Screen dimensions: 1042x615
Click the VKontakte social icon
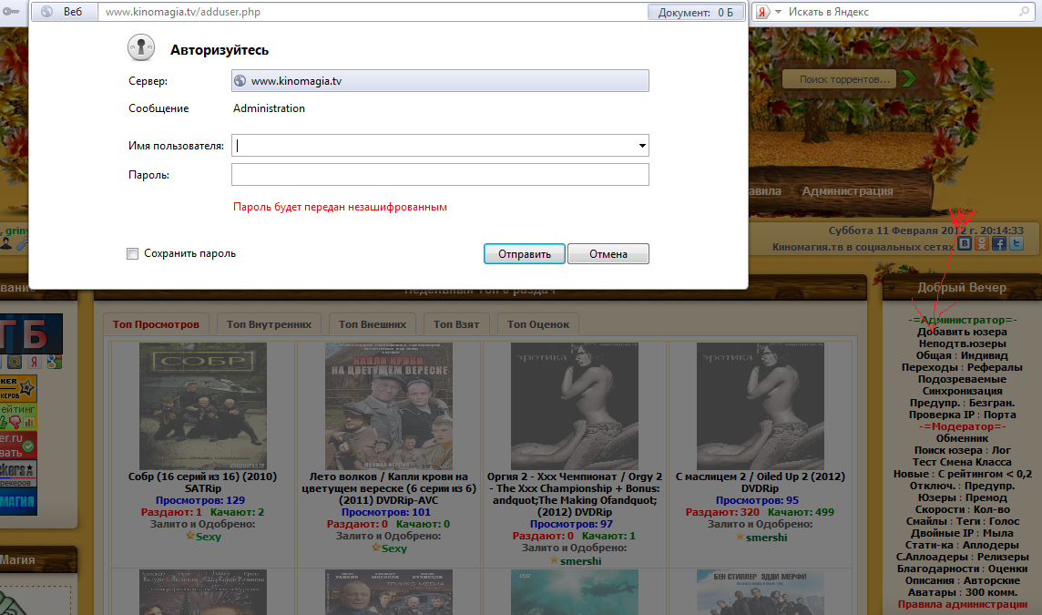pos(965,244)
